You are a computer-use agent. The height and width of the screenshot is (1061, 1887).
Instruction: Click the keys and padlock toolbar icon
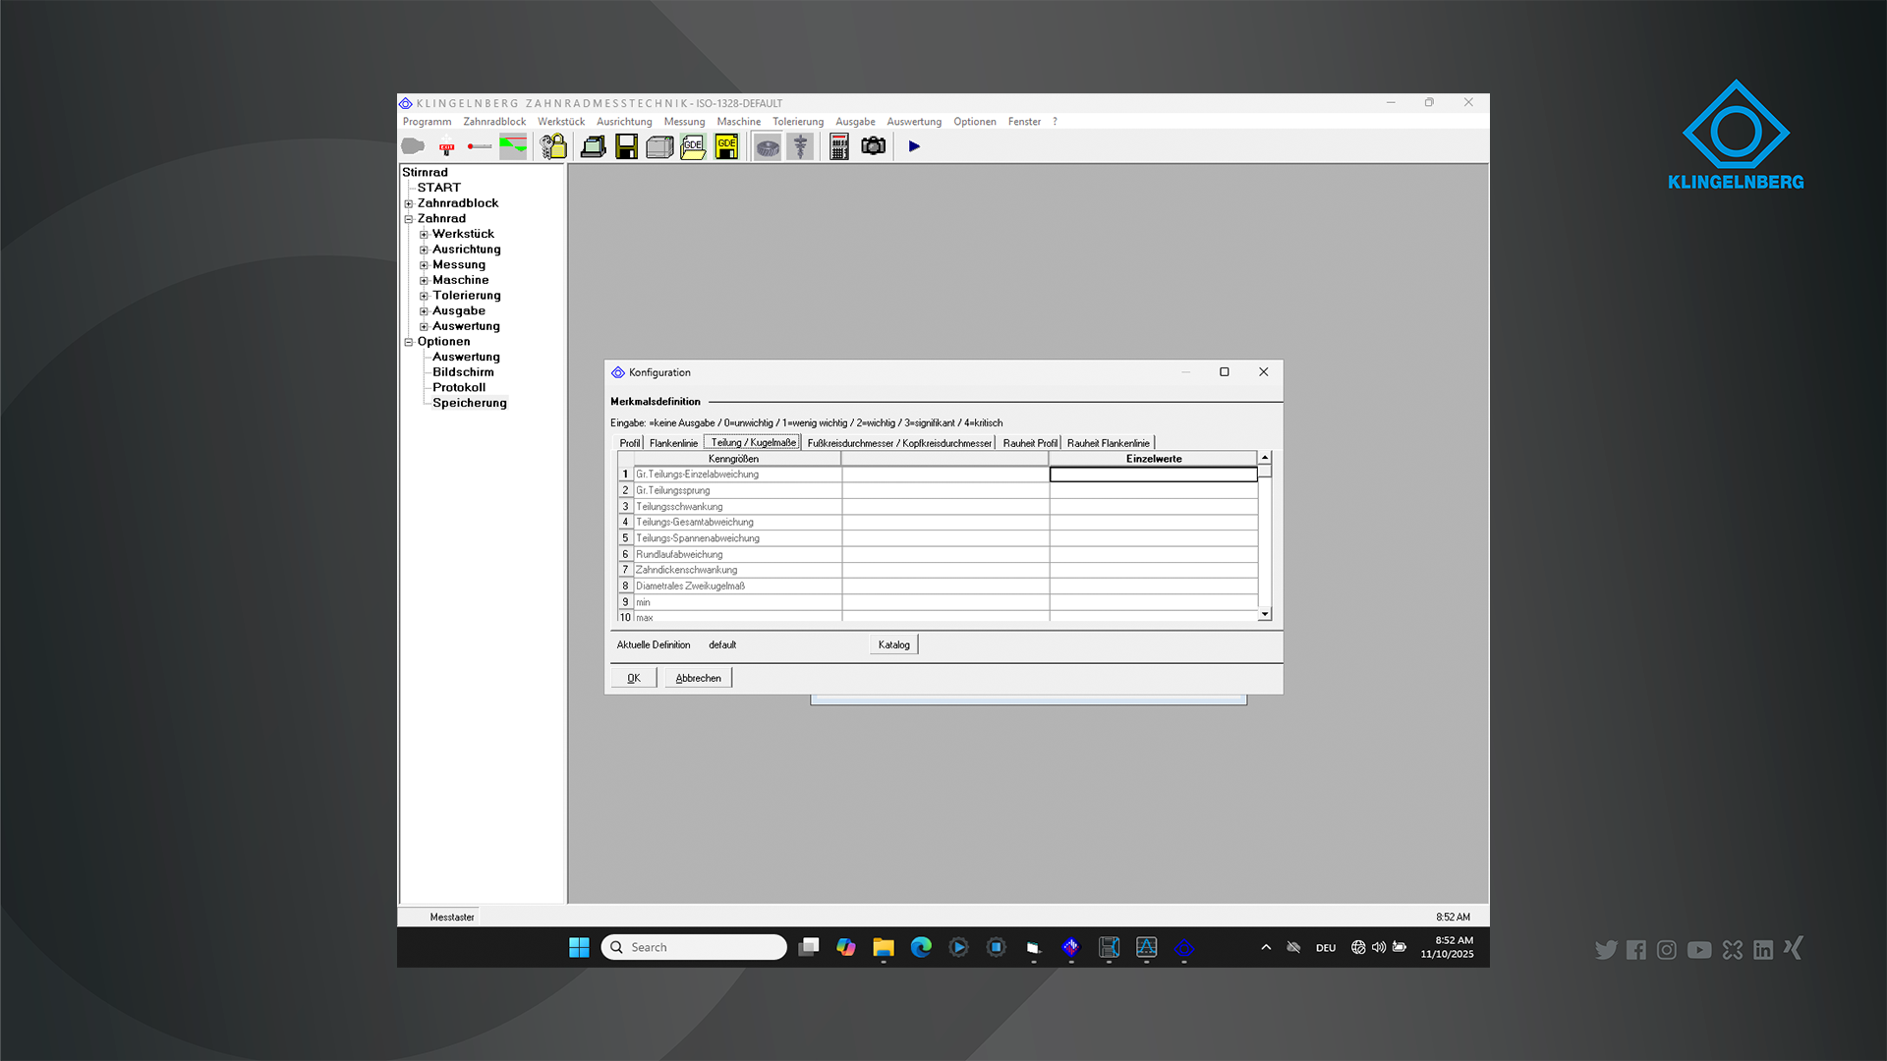(554, 146)
